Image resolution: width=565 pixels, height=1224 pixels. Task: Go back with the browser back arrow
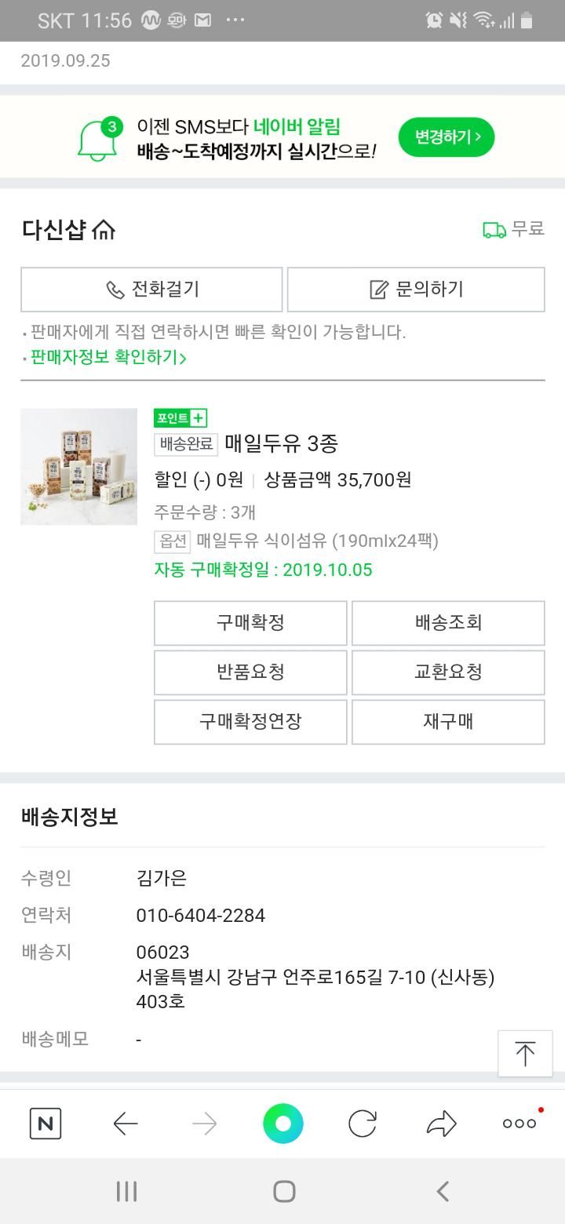[x=126, y=1124]
